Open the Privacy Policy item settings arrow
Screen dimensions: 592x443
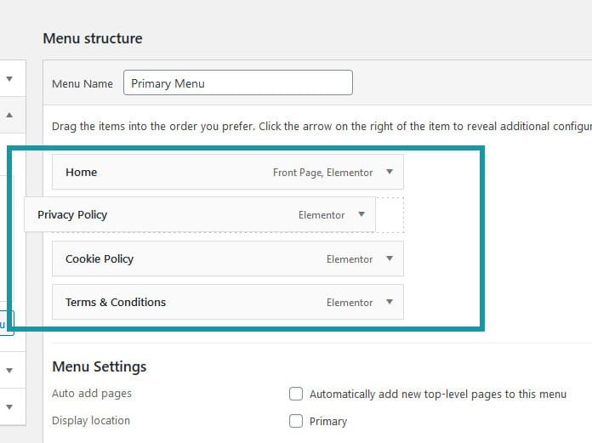[361, 215]
